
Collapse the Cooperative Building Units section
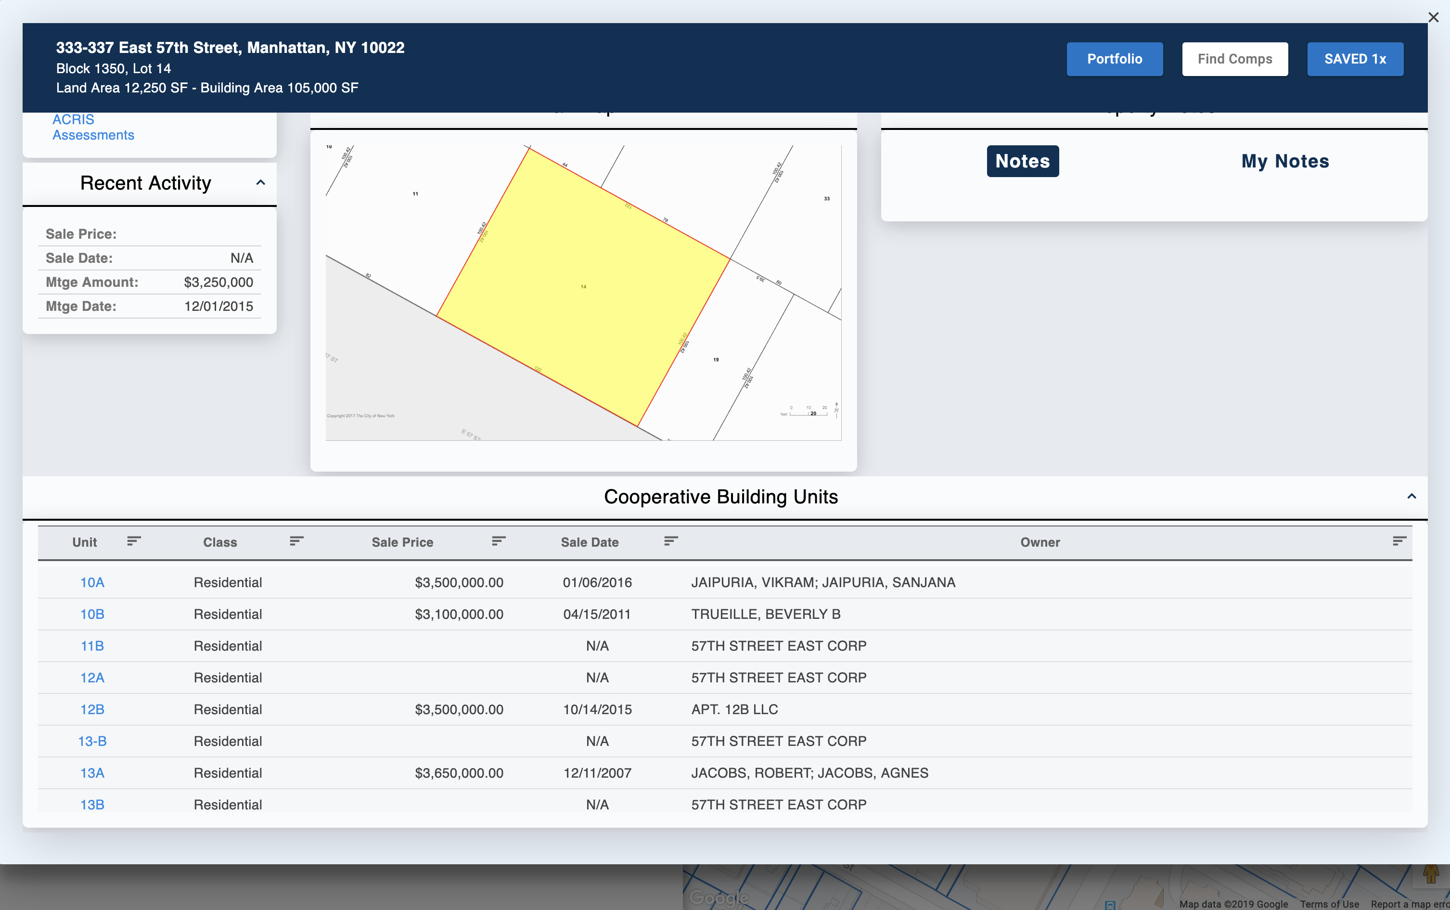[1412, 495]
